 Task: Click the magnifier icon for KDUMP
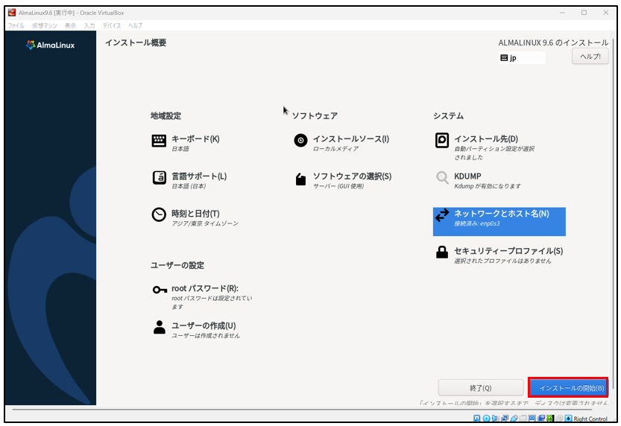point(442,178)
